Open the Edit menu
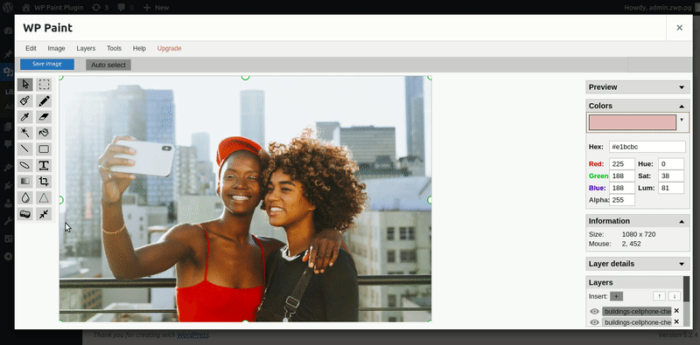 31,48
